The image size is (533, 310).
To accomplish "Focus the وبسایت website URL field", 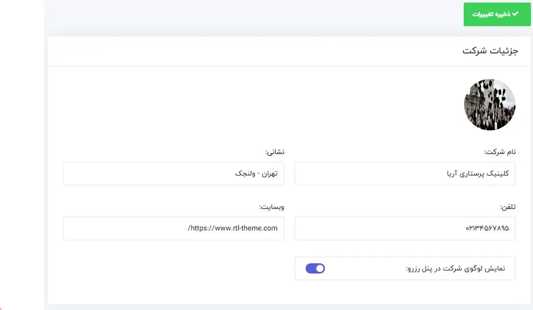I will click(x=174, y=228).
